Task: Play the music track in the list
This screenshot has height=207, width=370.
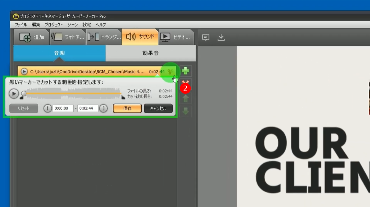Action: (x=24, y=72)
